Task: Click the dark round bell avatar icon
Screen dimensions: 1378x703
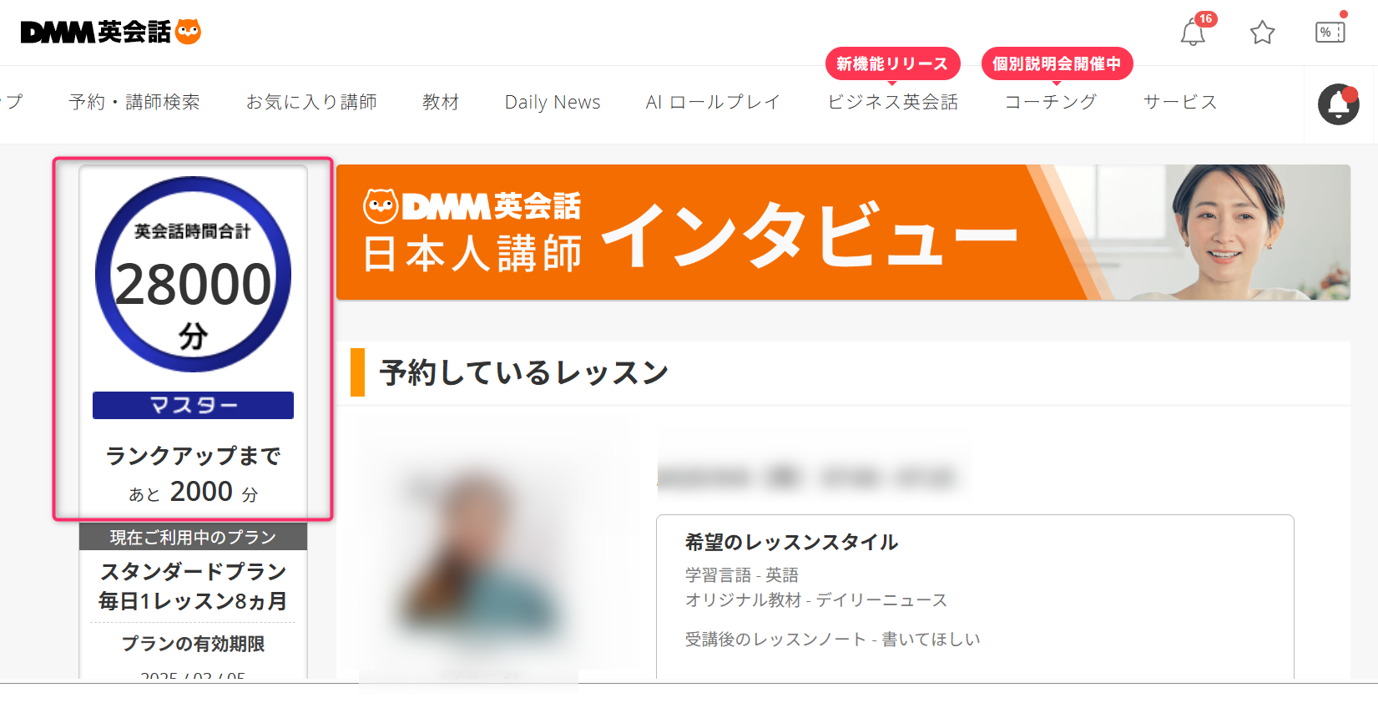Action: [x=1339, y=104]
